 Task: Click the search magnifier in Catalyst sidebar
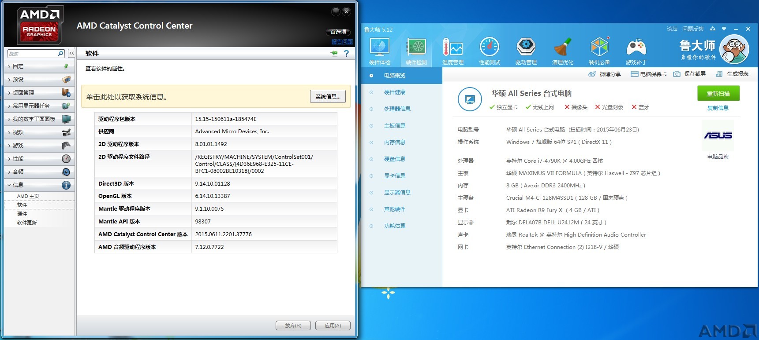tap(60, 53)
